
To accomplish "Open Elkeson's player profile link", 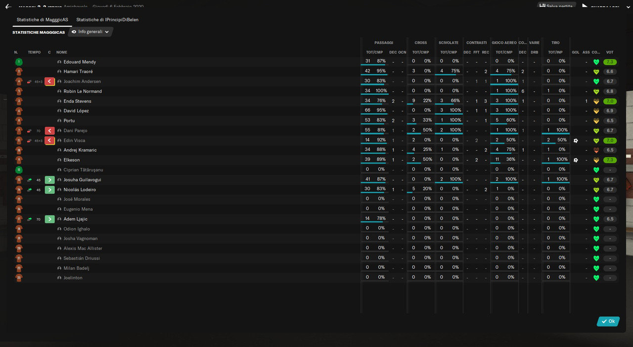I will [x=72, y=160].
